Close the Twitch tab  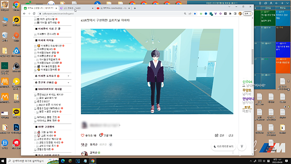click(93, 8)
